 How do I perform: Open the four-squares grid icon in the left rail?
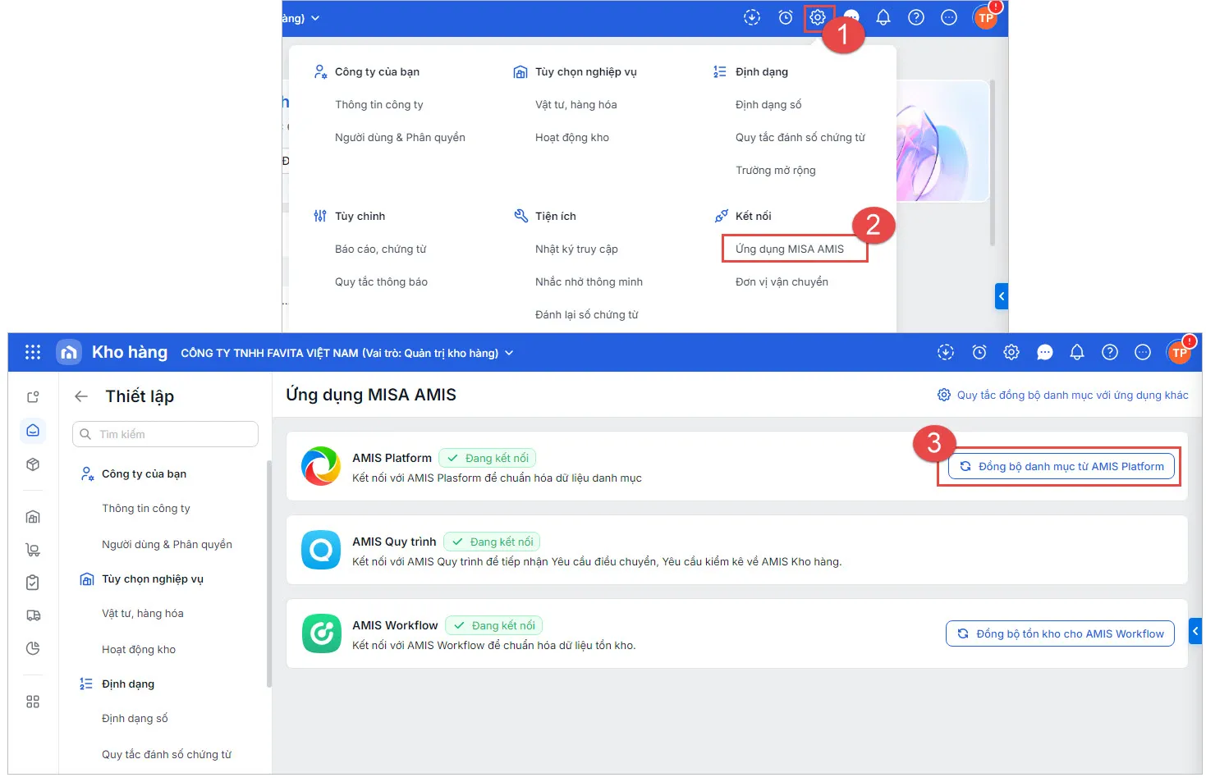(x=33, y=702)
